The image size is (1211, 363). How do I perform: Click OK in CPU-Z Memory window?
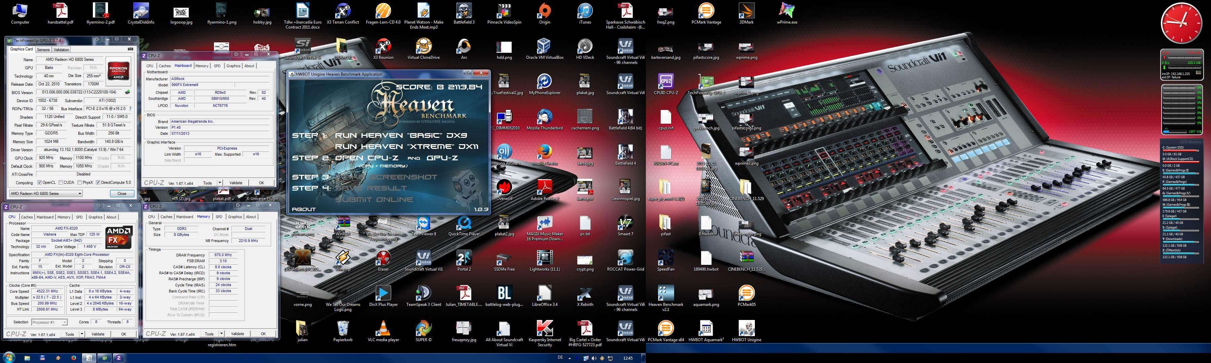point(263,333)
